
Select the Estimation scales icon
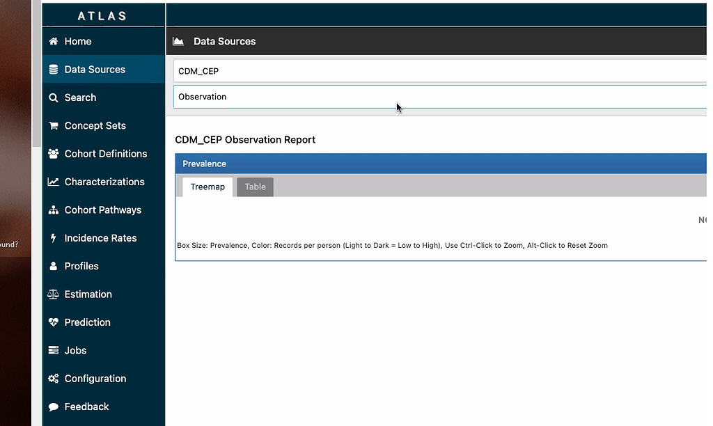(x=52, y=294)
